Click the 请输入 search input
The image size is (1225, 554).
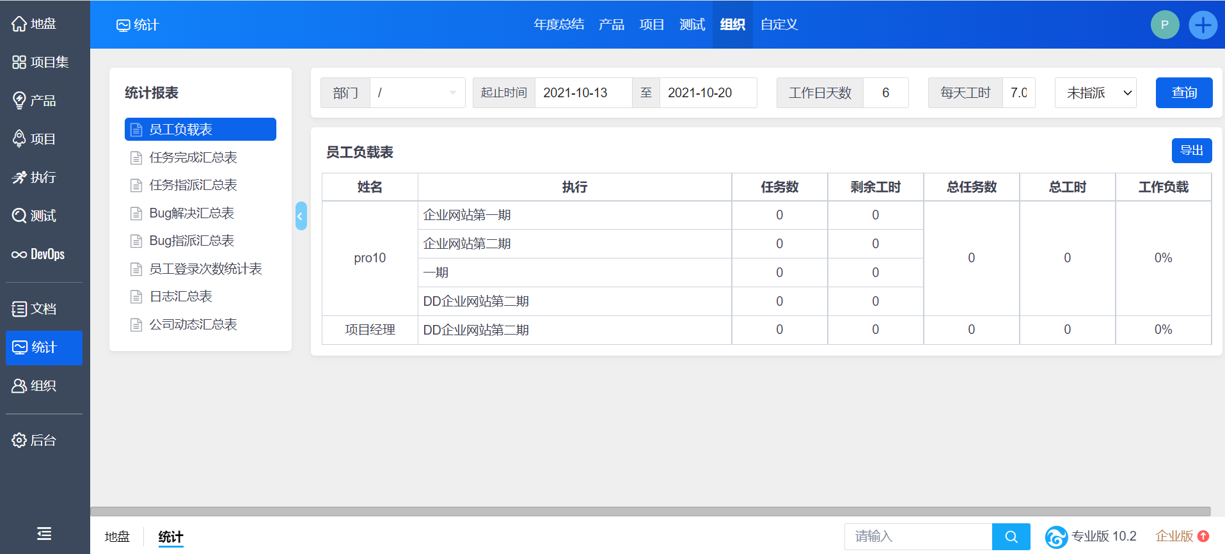tap(919, 537)
